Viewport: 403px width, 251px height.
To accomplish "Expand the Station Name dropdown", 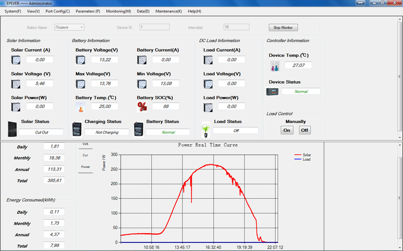I will 82,26.
